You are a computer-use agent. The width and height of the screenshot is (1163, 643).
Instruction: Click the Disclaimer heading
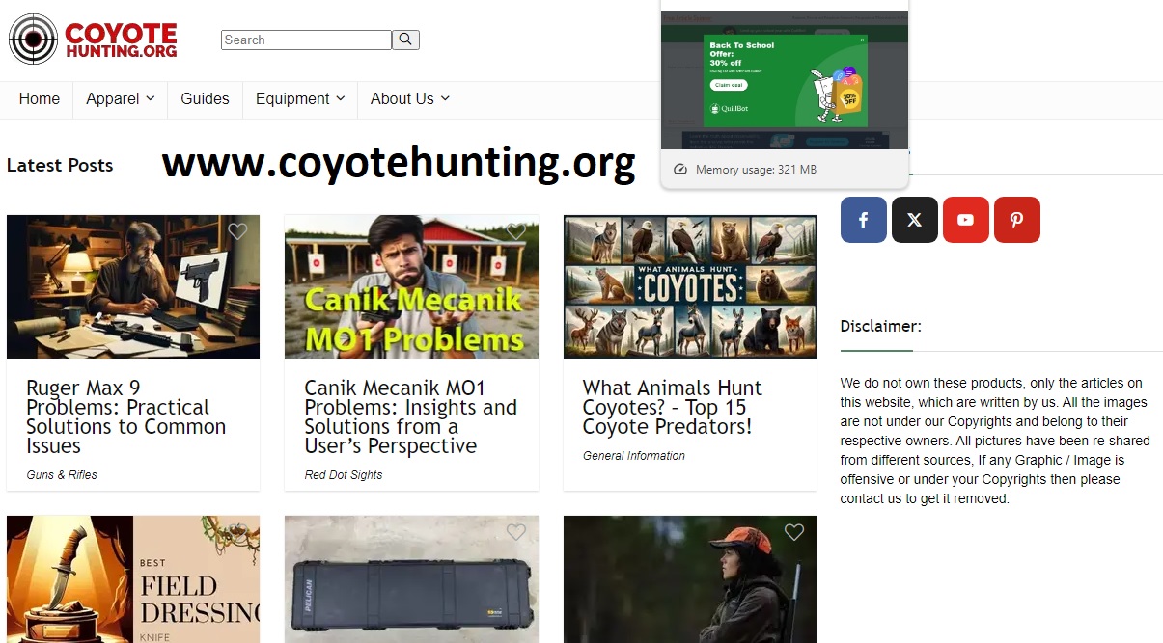[881, 326]
